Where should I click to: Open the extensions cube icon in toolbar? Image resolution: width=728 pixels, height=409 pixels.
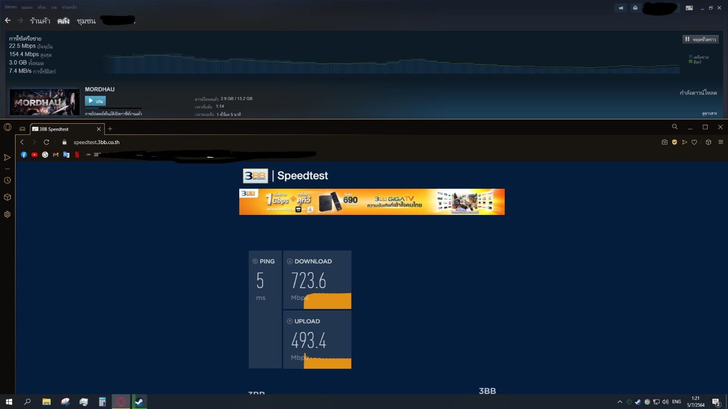(709, 142)
